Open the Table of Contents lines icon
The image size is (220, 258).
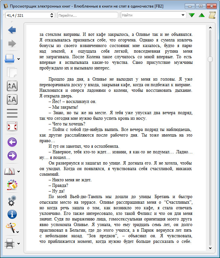[x=12, y=113]
